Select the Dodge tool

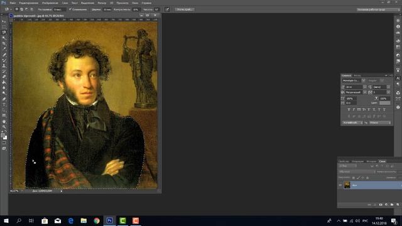(x=4, y=94)
